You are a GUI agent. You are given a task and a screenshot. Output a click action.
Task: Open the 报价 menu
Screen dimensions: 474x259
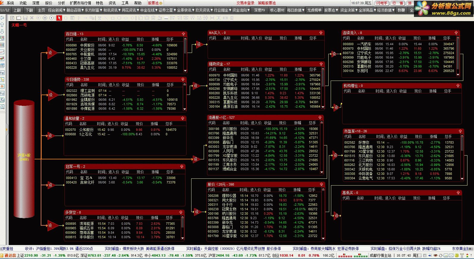(48, 3)
